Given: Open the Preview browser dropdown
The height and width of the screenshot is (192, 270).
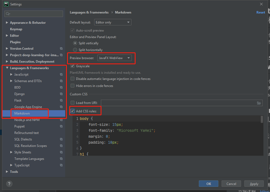Looking at the screenshot, I should (x=114, y=58).
